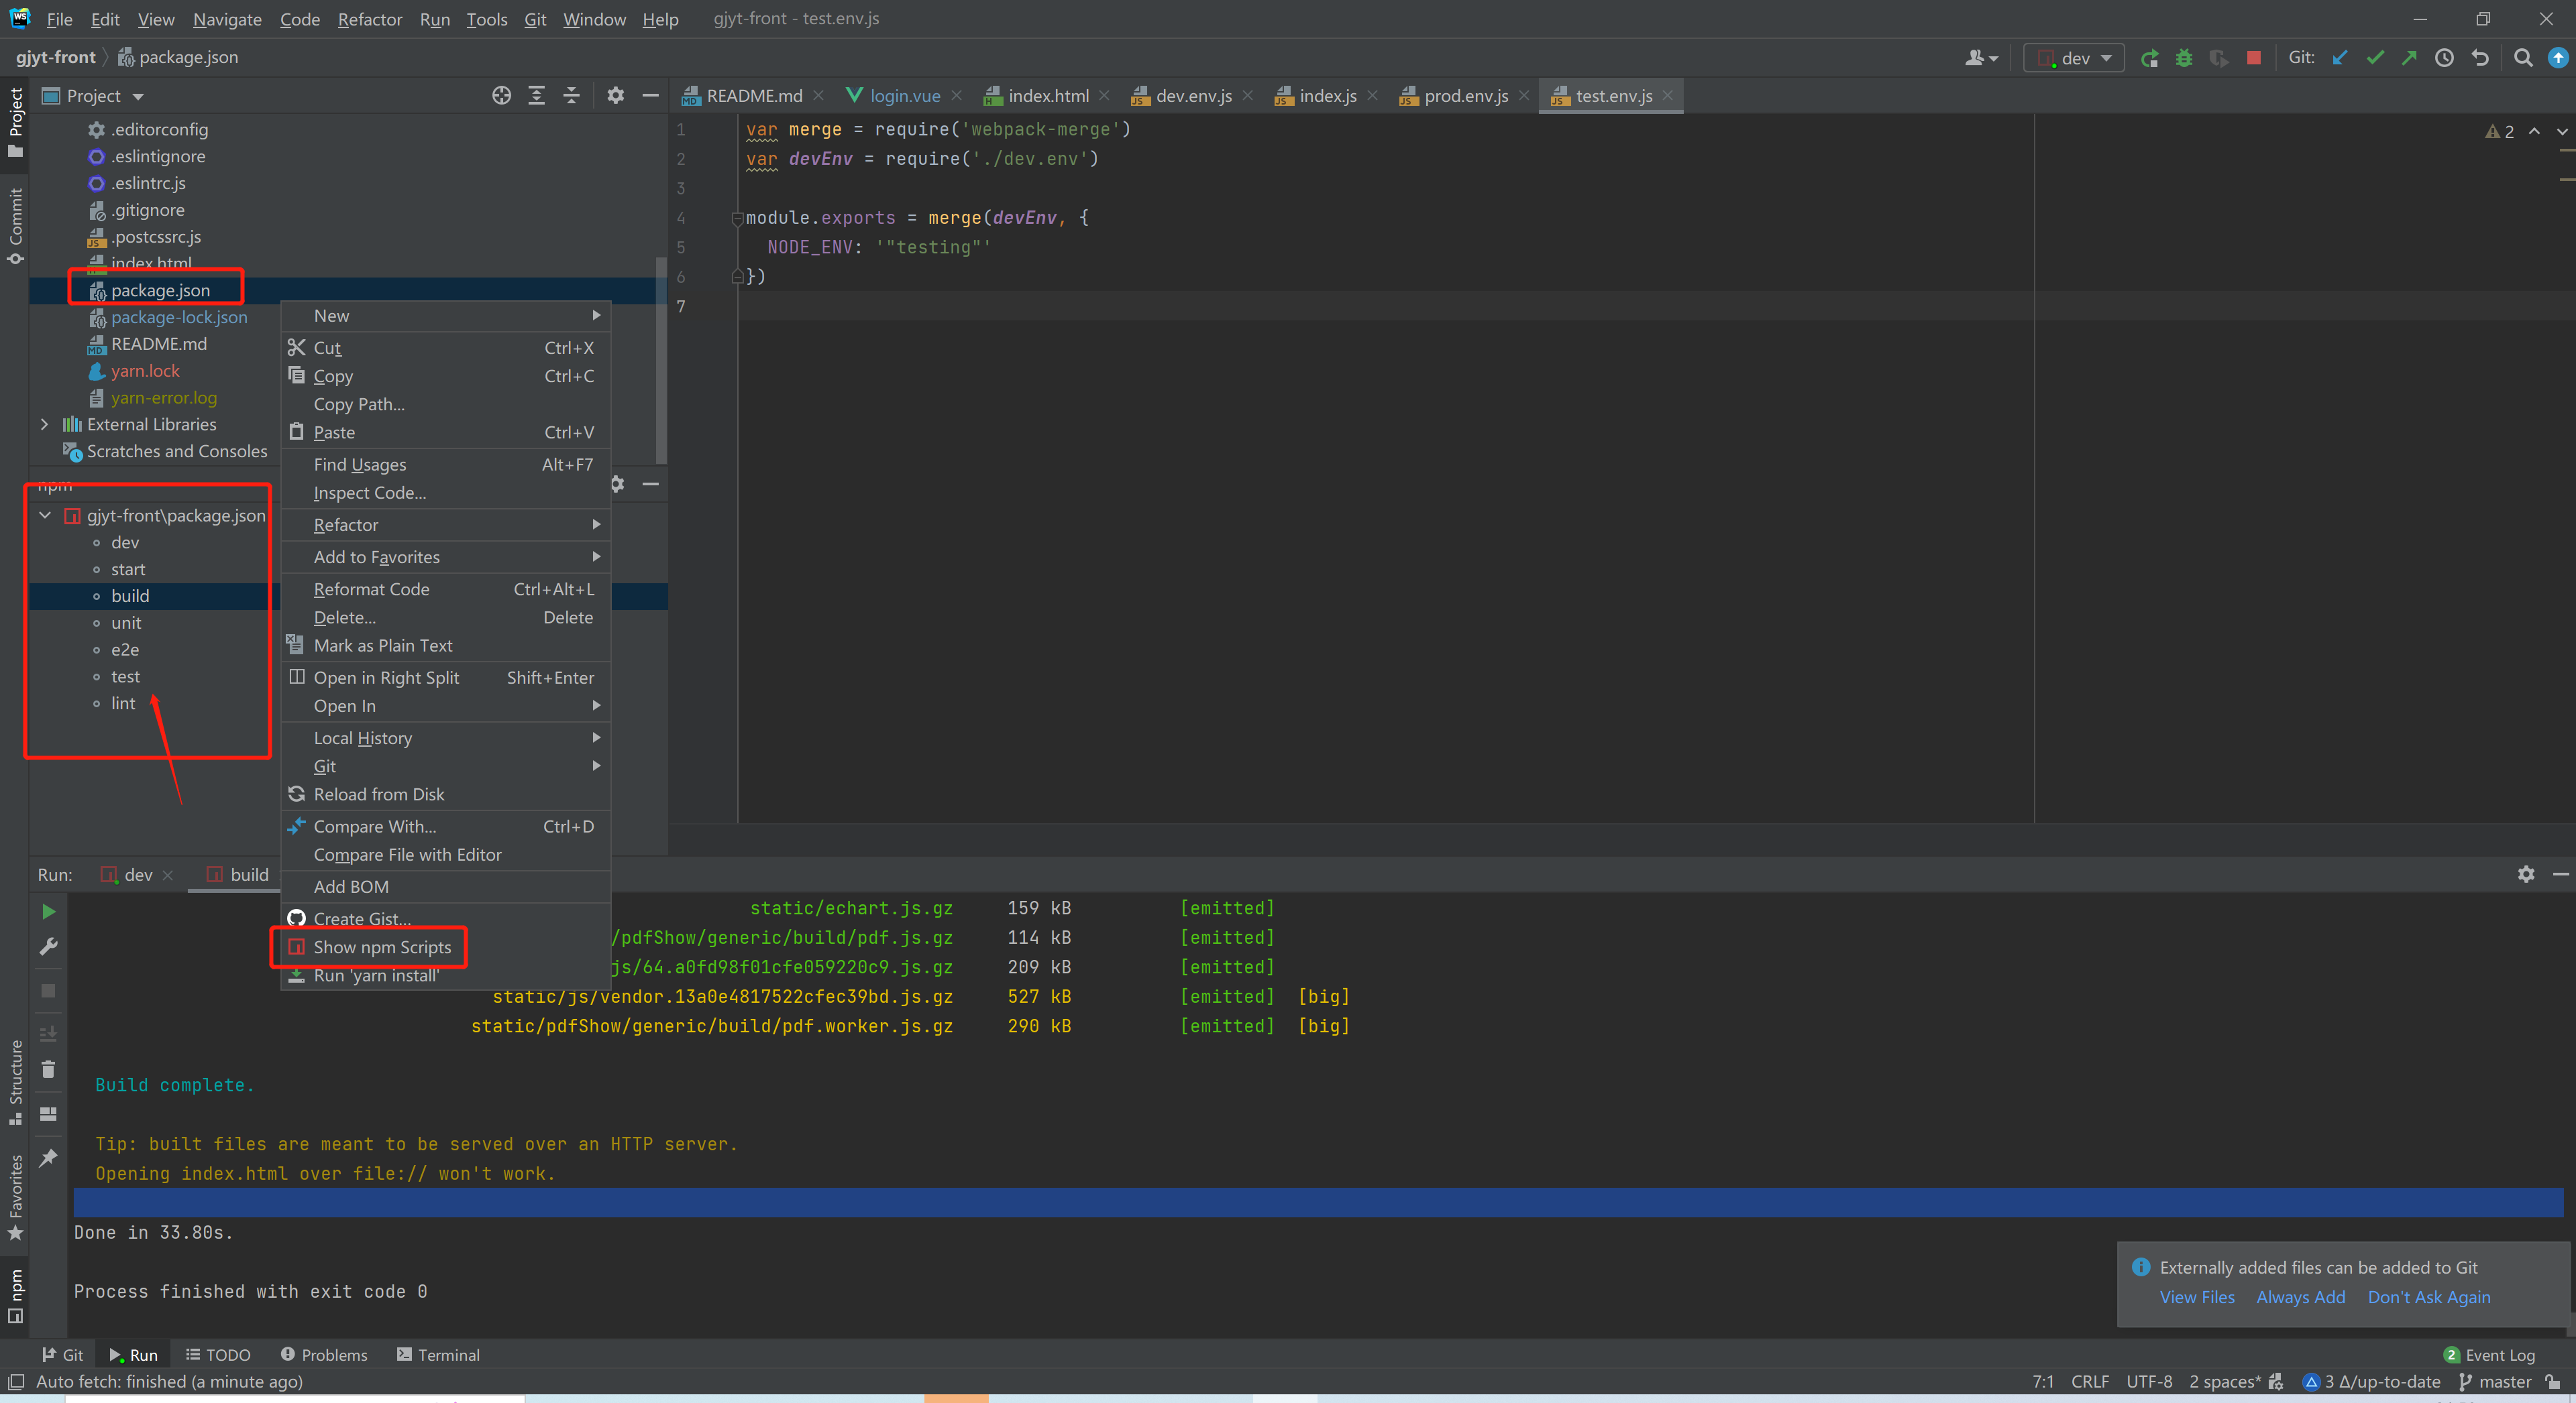Clear run console with trash icon
Image resolution: width=2576 pixels, height=1403 pixels.
tap(48, 1069)
